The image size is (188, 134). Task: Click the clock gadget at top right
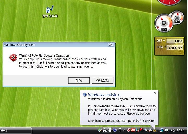[170, 2]
